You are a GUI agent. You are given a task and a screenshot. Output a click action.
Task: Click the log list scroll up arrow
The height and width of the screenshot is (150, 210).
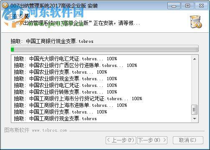(x=195, y=59)
